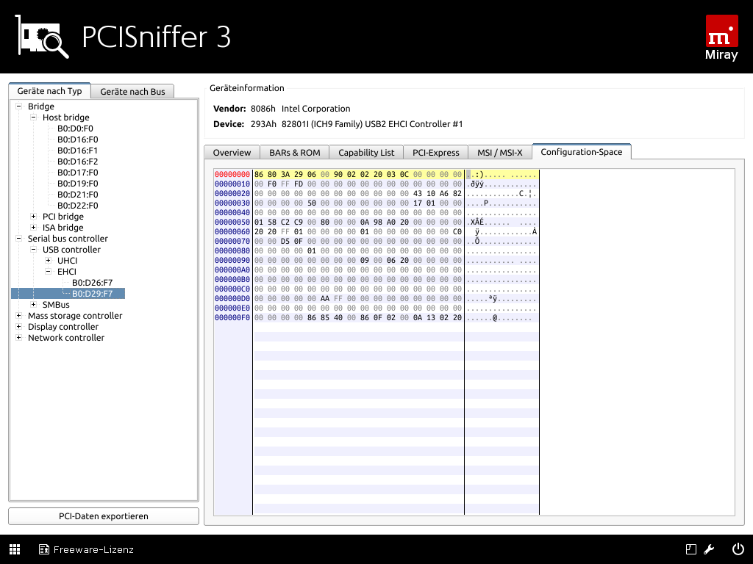Open the BARs & ROM tab
This screenshot has width=753, height=564.
click(x=294, y=153)
